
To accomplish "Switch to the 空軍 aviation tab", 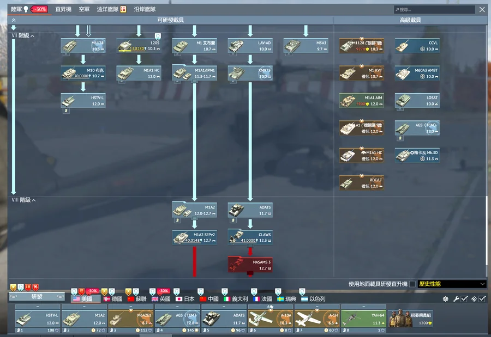I will pyautogui.click(x=84, y=9).
